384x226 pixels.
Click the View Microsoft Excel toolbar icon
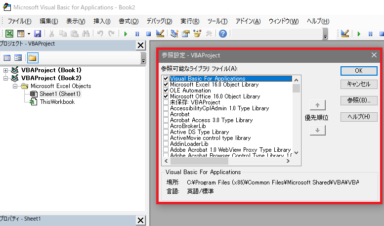click(9, 34)
